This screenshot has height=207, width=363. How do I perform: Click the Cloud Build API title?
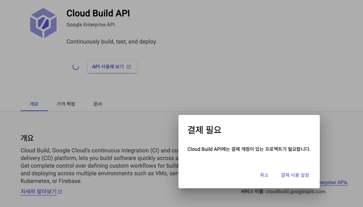(98, 13)
